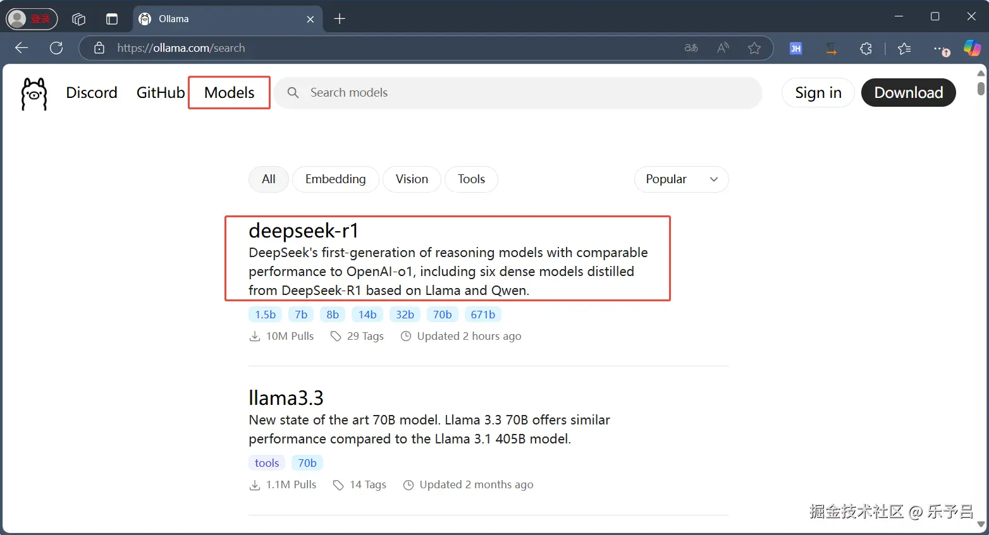Image resolution: width=989 pixels, height=535 pixels.
Task: Click the translate page icon
Action: click(691, 48)
